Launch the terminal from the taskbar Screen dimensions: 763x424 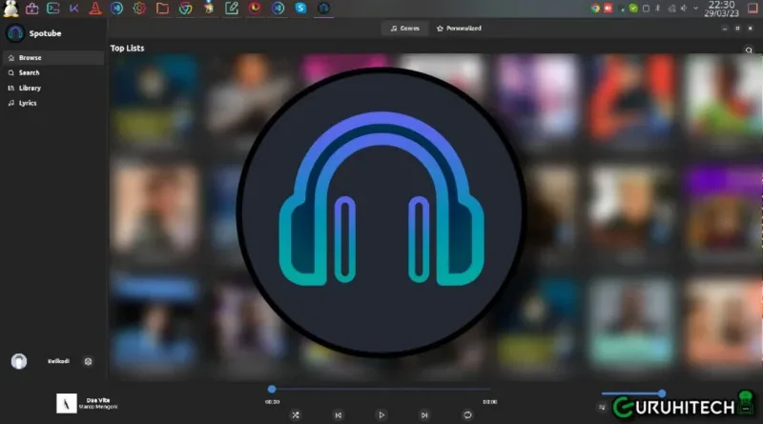(x=53, y=9)
